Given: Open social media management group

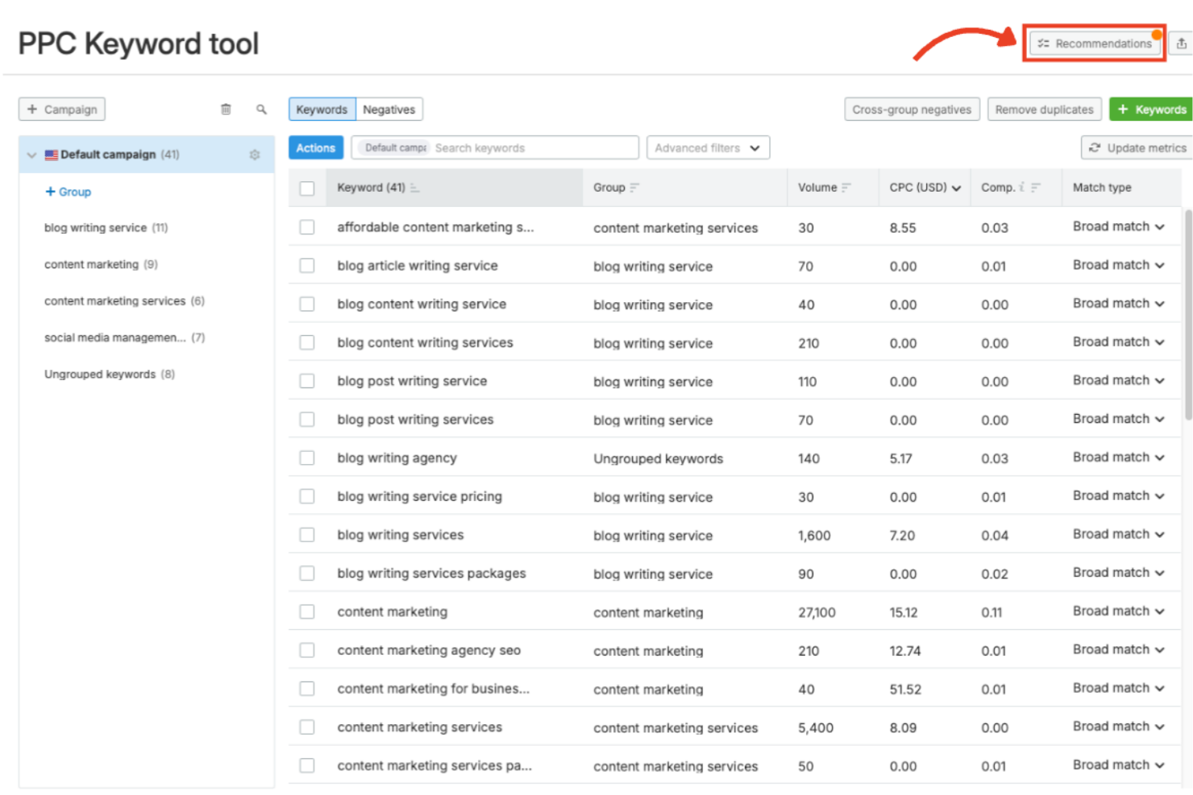Looking at the screenshot, I should point(125,337).
